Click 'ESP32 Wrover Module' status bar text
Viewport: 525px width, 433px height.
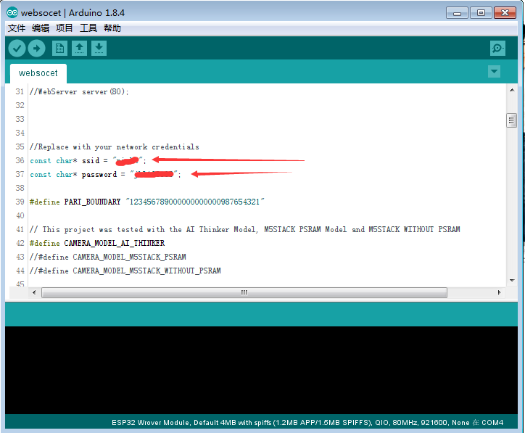(150, 423)
